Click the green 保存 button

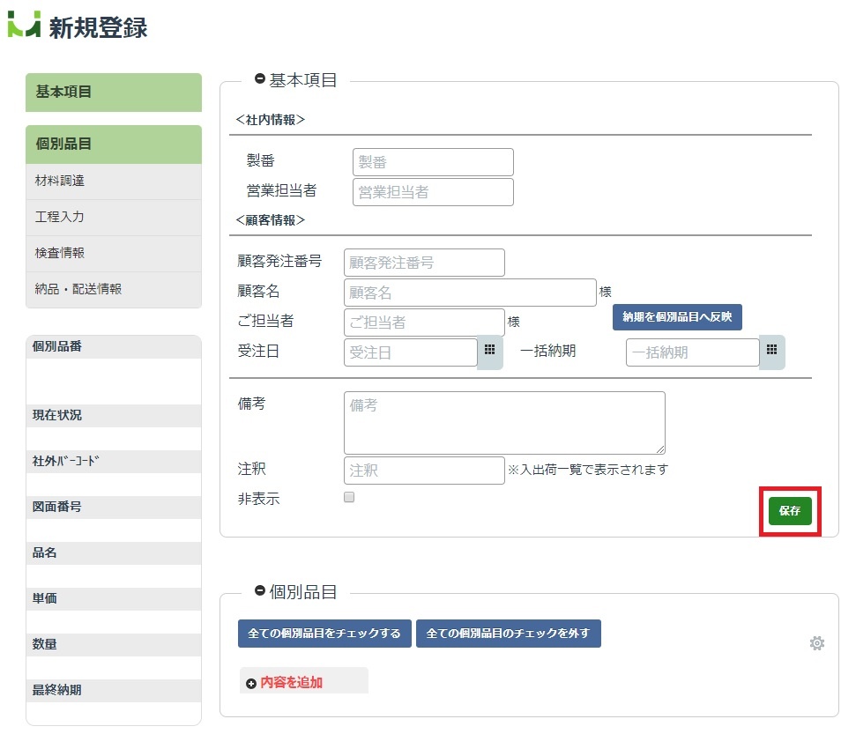[x=790, y=511]
